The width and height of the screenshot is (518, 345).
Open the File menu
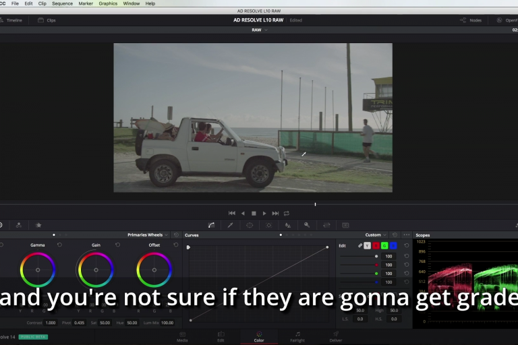pos(15,3)
